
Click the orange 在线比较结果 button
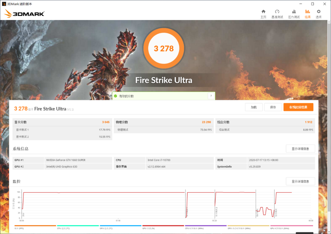298,107
